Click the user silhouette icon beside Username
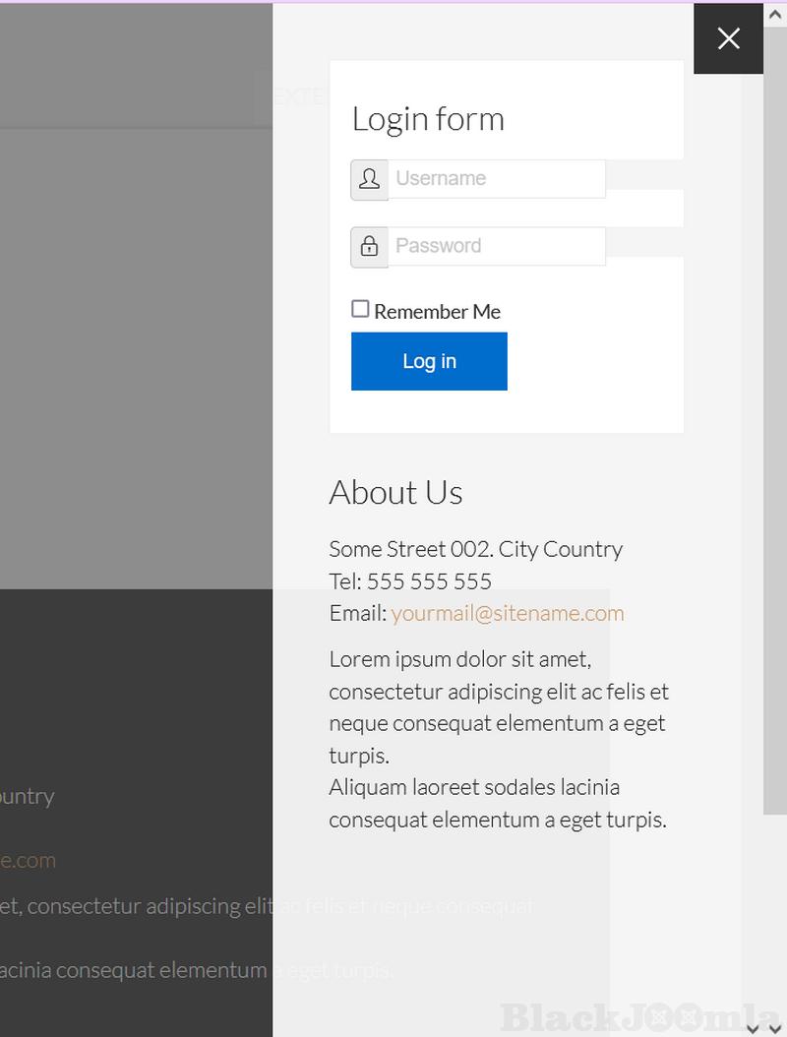The height and width of the screenshot is (1037, 787). coord(369,179)
